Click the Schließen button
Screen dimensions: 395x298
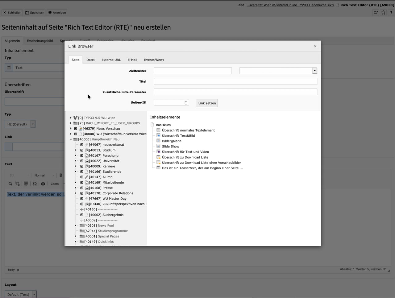click(x=12, y=13)
